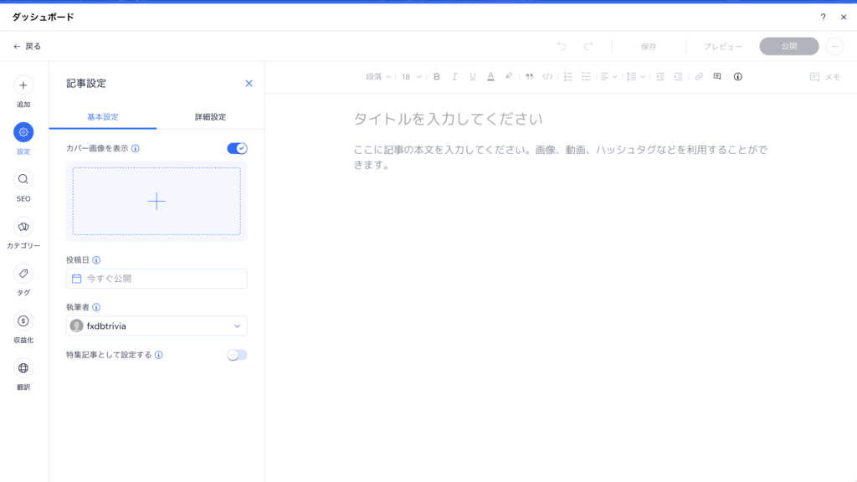Show info tooltip for 投稿日
This screenshot has height=482, width=857.
click(96, 260)
